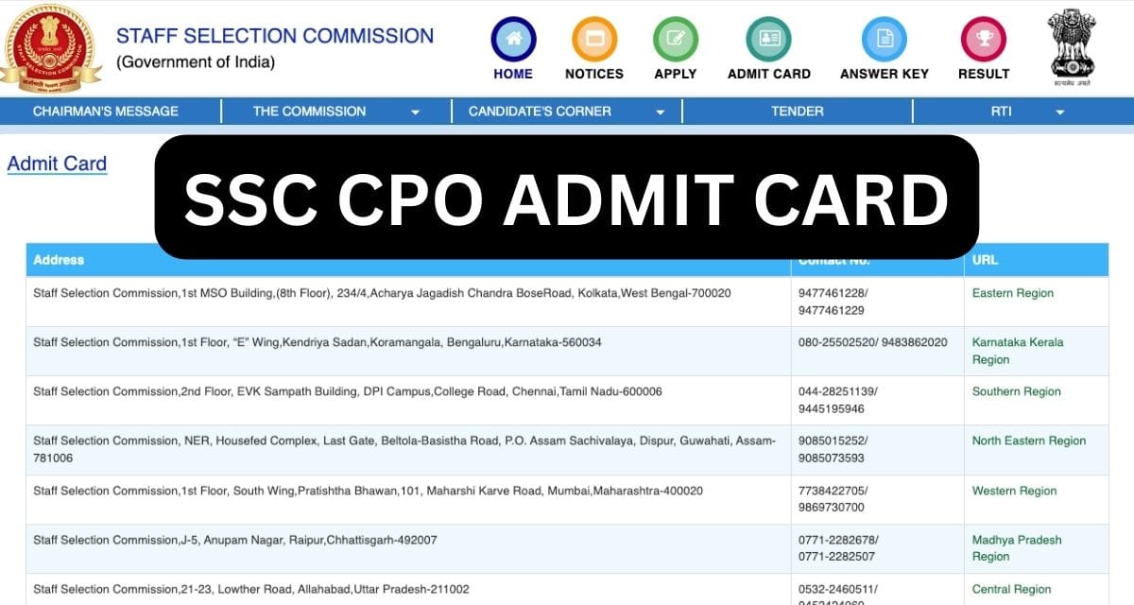Viewport: 1134px width, 605px height.
Task: Click the Staff Selection Commission title text
Action: point(275,36)
